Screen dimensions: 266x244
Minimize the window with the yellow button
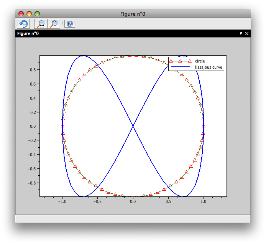[29, 14]
